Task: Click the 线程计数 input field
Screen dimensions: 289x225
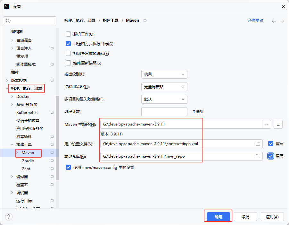Action: coord(164,112)
